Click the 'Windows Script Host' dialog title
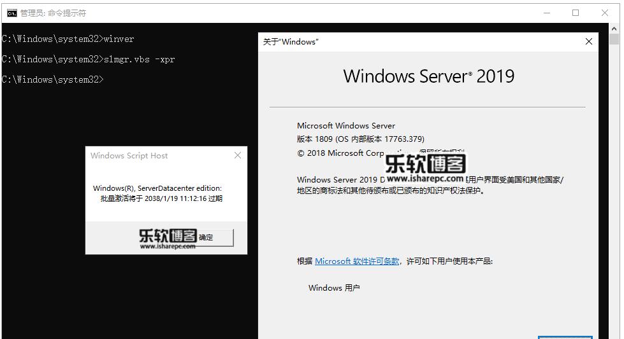Viewport: 624px width, 339px height. (129, 156)
